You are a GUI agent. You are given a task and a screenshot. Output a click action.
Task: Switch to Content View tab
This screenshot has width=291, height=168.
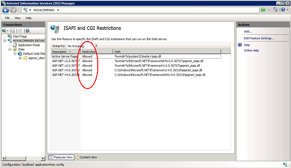(x=86, y=157)
